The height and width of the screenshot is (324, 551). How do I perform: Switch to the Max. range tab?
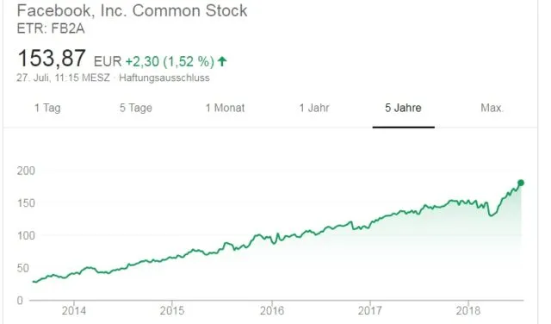point(492,108)
